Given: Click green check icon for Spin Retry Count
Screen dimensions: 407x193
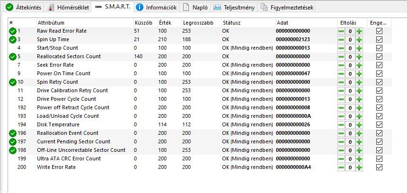Looking at the screenshot, I should pos(12,82).
